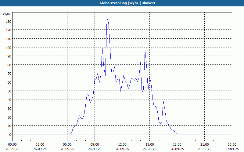Viewport: 244px width, 152px height.
Task: Select the y-axis value "90"
Action: 9,57
